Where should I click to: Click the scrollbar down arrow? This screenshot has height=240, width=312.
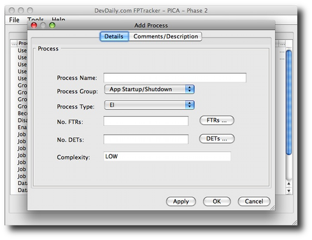coord(288,191)
